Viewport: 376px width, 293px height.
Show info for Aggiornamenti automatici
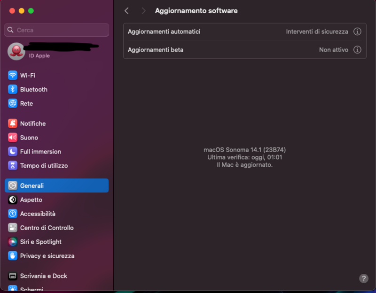[357, 31]
